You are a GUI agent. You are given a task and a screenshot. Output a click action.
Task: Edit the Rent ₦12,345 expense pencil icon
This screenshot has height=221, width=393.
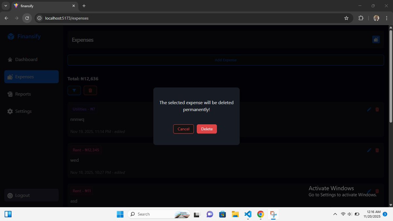pyautogui.click(x=369, y=150)
